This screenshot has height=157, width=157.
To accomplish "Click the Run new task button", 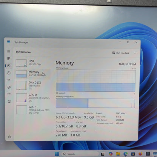I will (120, 53).
